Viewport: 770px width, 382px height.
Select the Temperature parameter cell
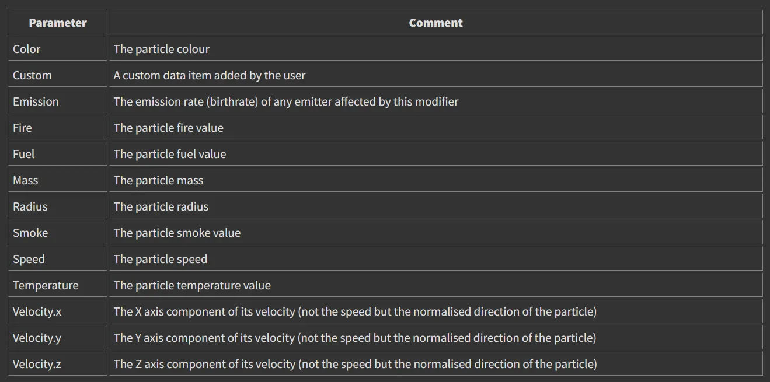[46, 286]
